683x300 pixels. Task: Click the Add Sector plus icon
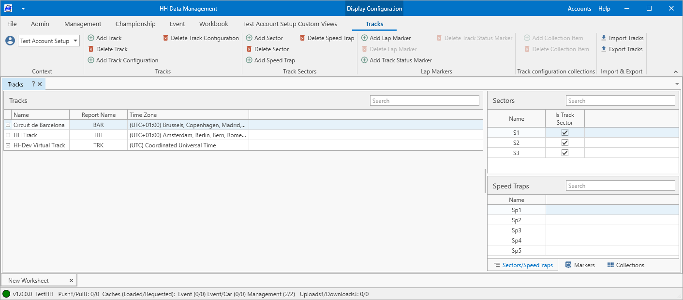click(x=249, y=38)
